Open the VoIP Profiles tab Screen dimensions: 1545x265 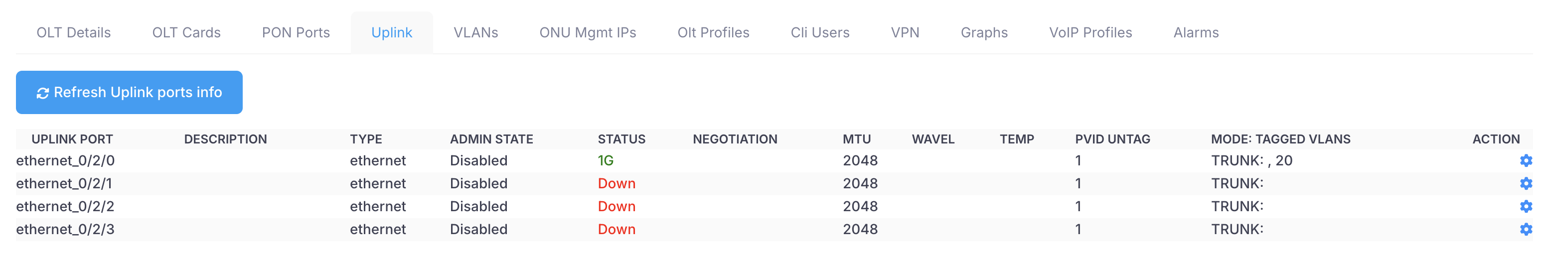pyautogui.click(x=1090, y=32)
